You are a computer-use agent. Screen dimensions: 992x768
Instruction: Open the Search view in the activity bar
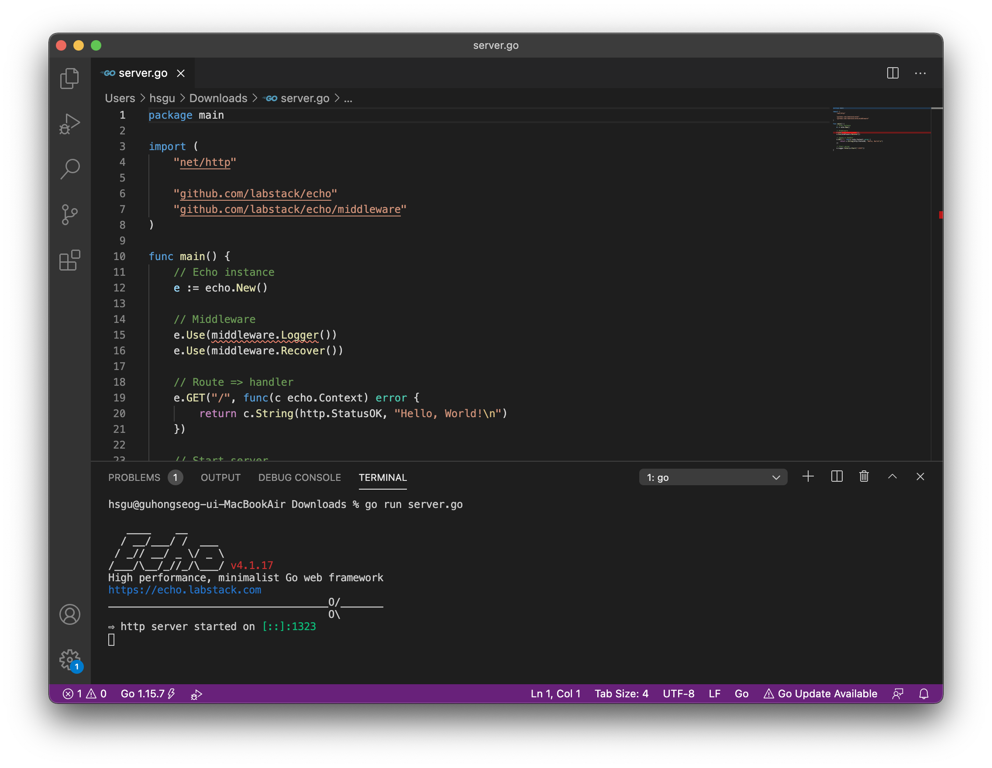point(69,169)
